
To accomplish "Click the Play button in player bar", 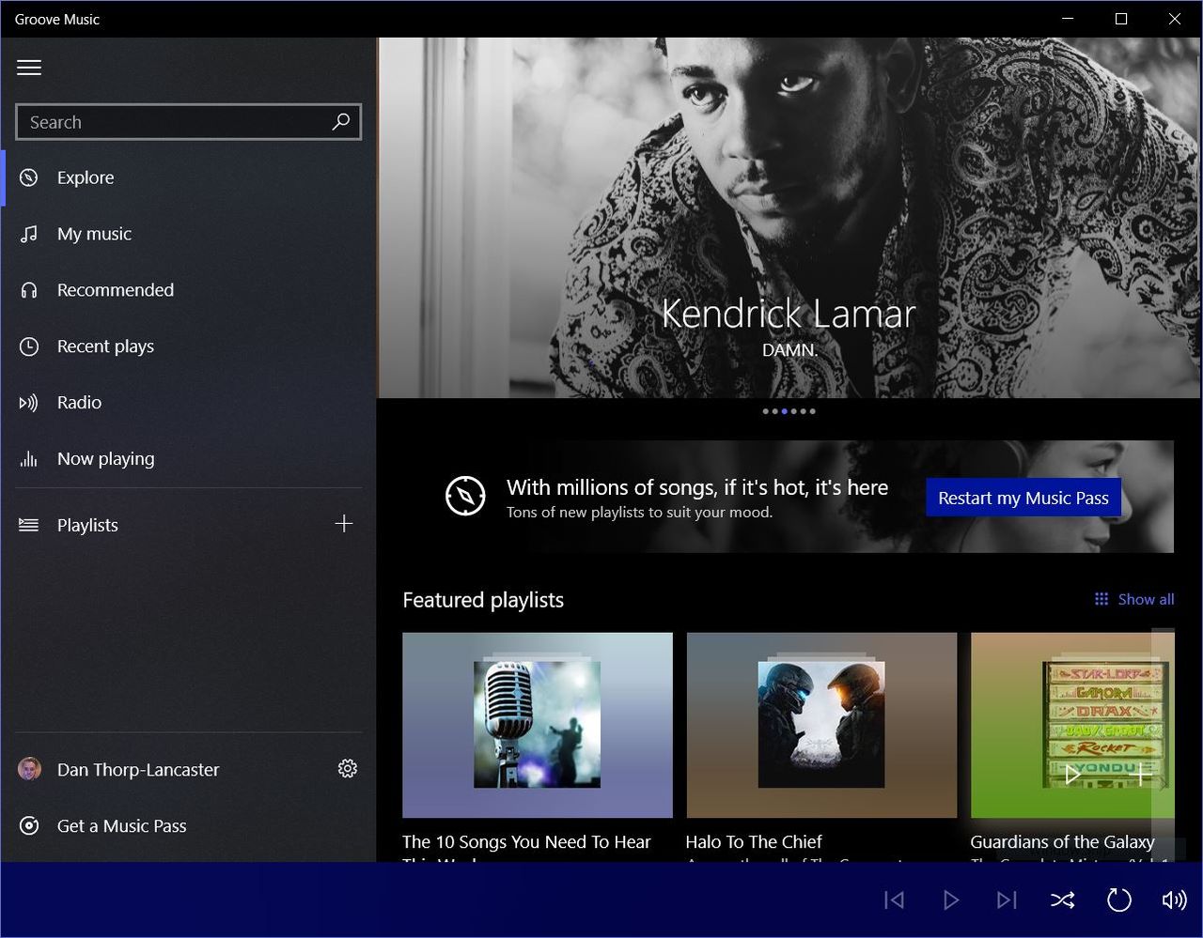I will pos(950,900).
